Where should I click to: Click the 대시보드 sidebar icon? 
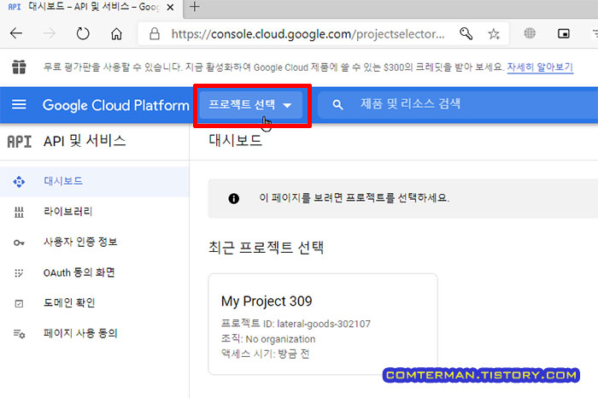click(19, 181)
